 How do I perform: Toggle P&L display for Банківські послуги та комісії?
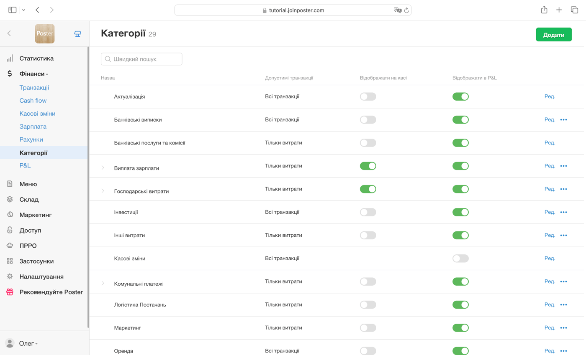[x=460, y=143]
